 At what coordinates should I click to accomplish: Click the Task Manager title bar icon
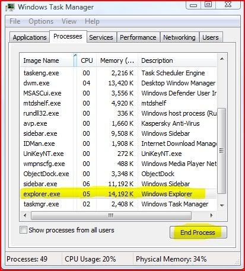click(x=10, y=7)
